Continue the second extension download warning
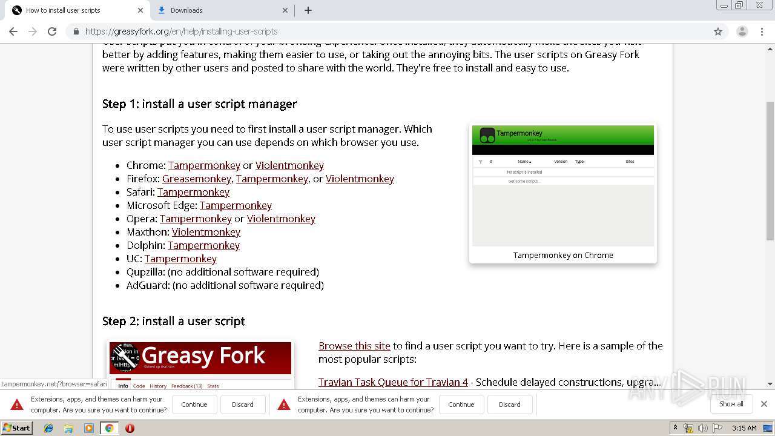The image size is (775, 436). 461,405
